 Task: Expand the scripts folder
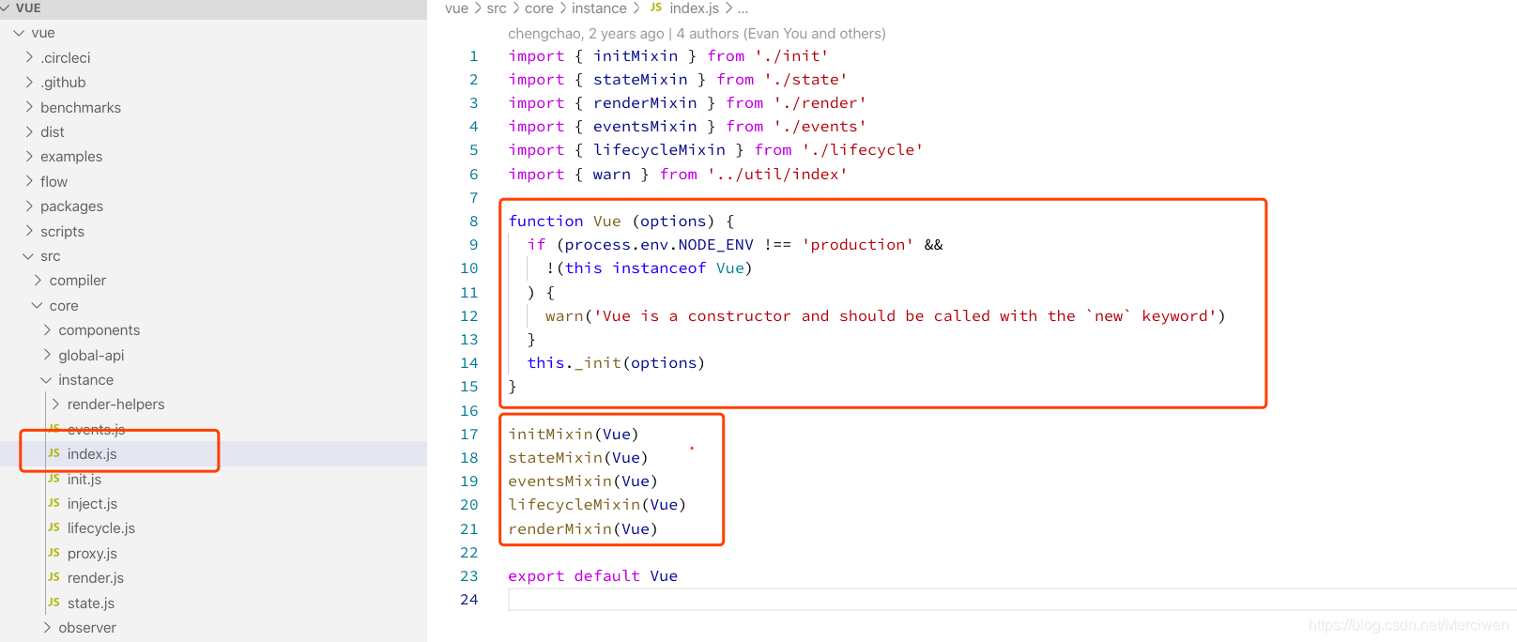(x=29, y=231)
